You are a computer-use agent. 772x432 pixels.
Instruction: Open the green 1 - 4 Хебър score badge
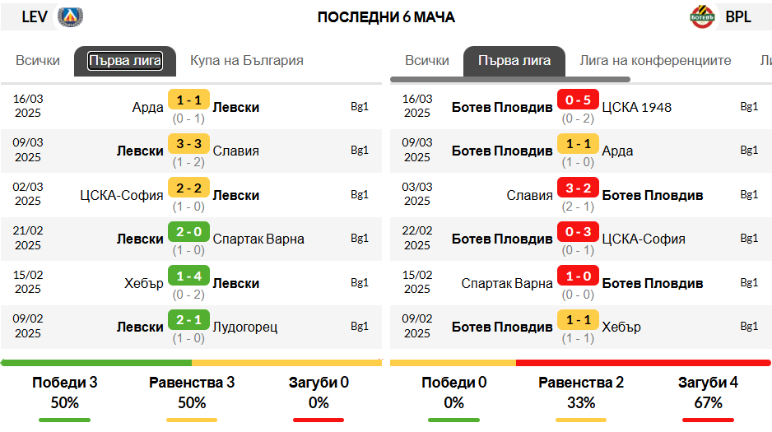(189, 276)
